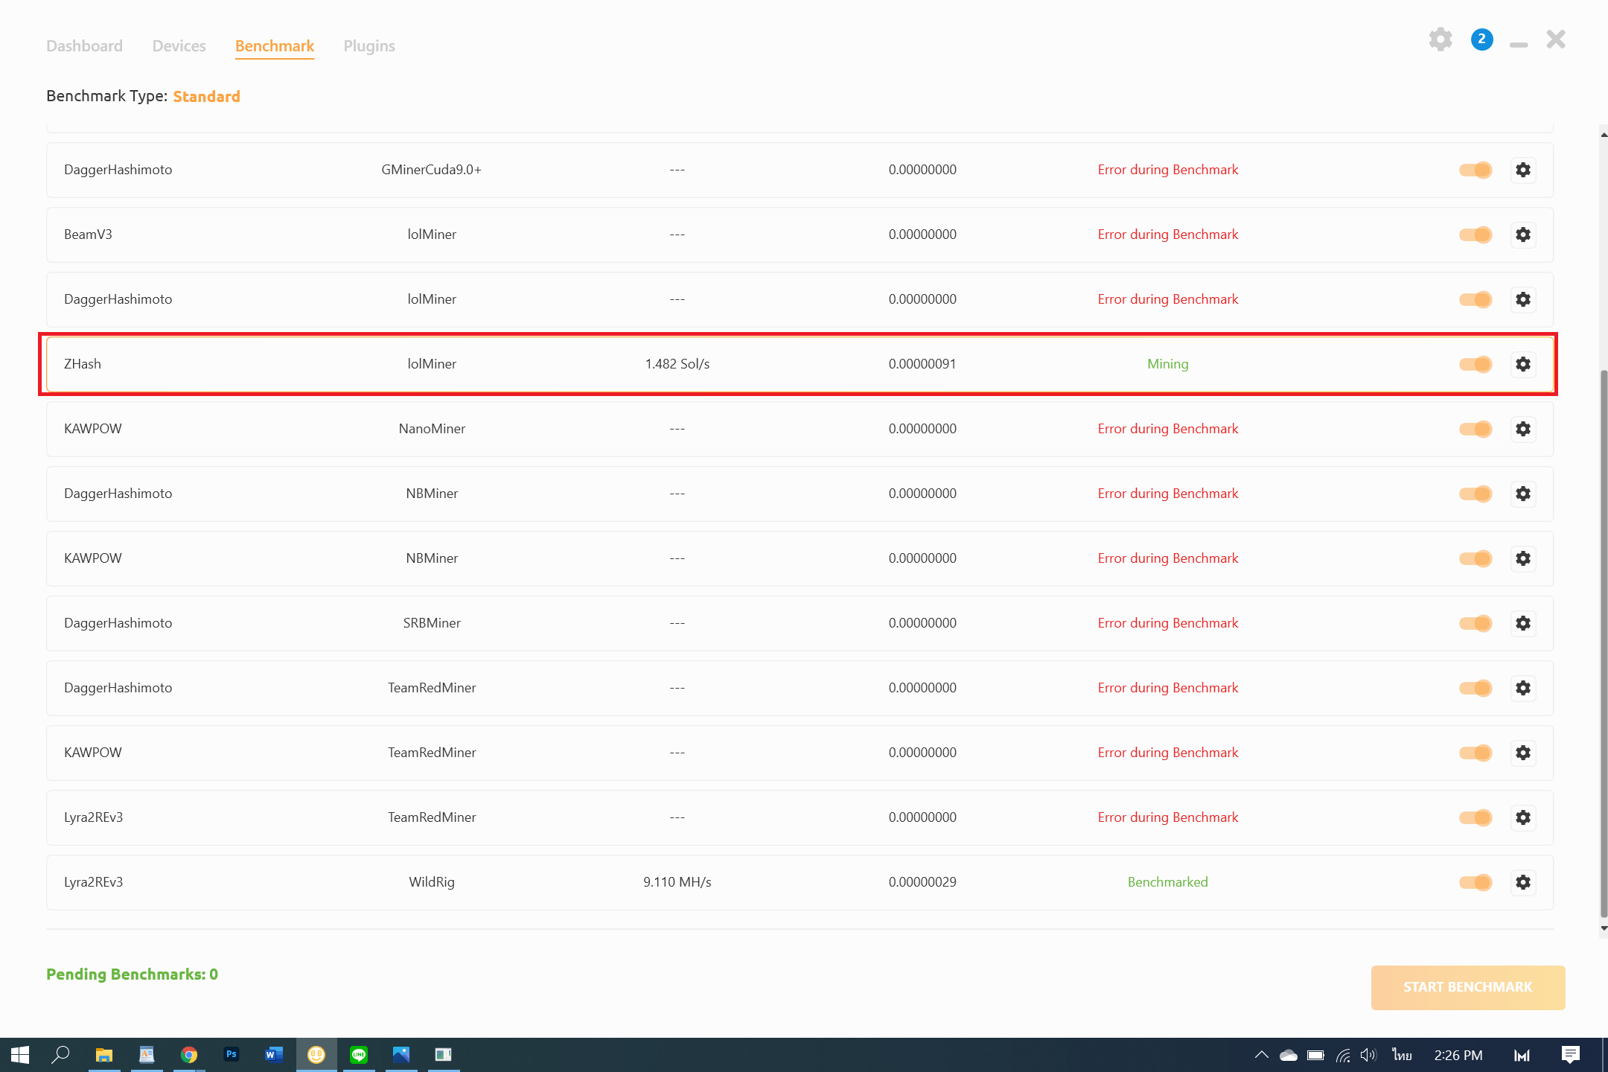Show hidden system tray icons chevron
The image size is (1608, 1072).
pos(1261,1055)
